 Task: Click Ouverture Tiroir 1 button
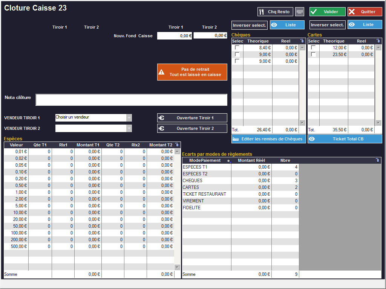point(192,118)
